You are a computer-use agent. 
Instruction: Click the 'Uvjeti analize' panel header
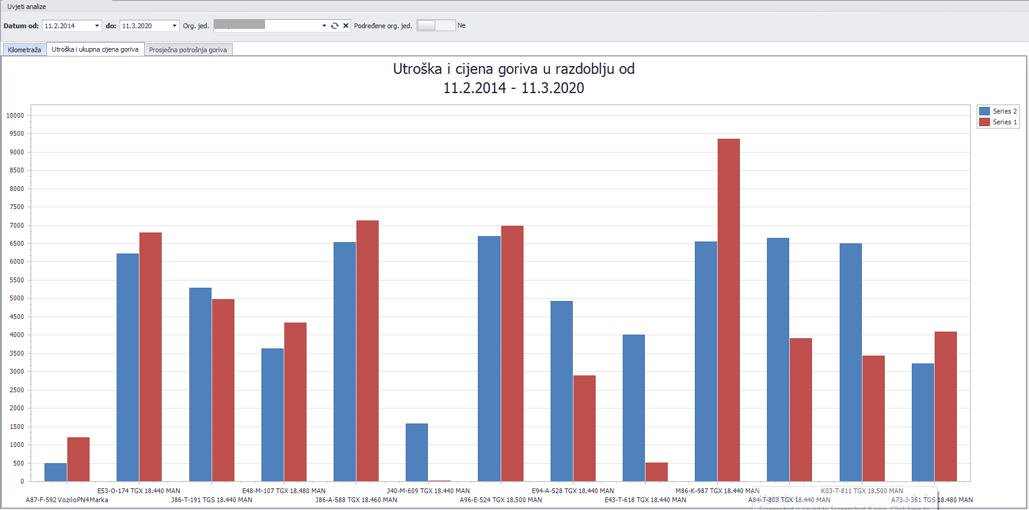click(26, 7)
